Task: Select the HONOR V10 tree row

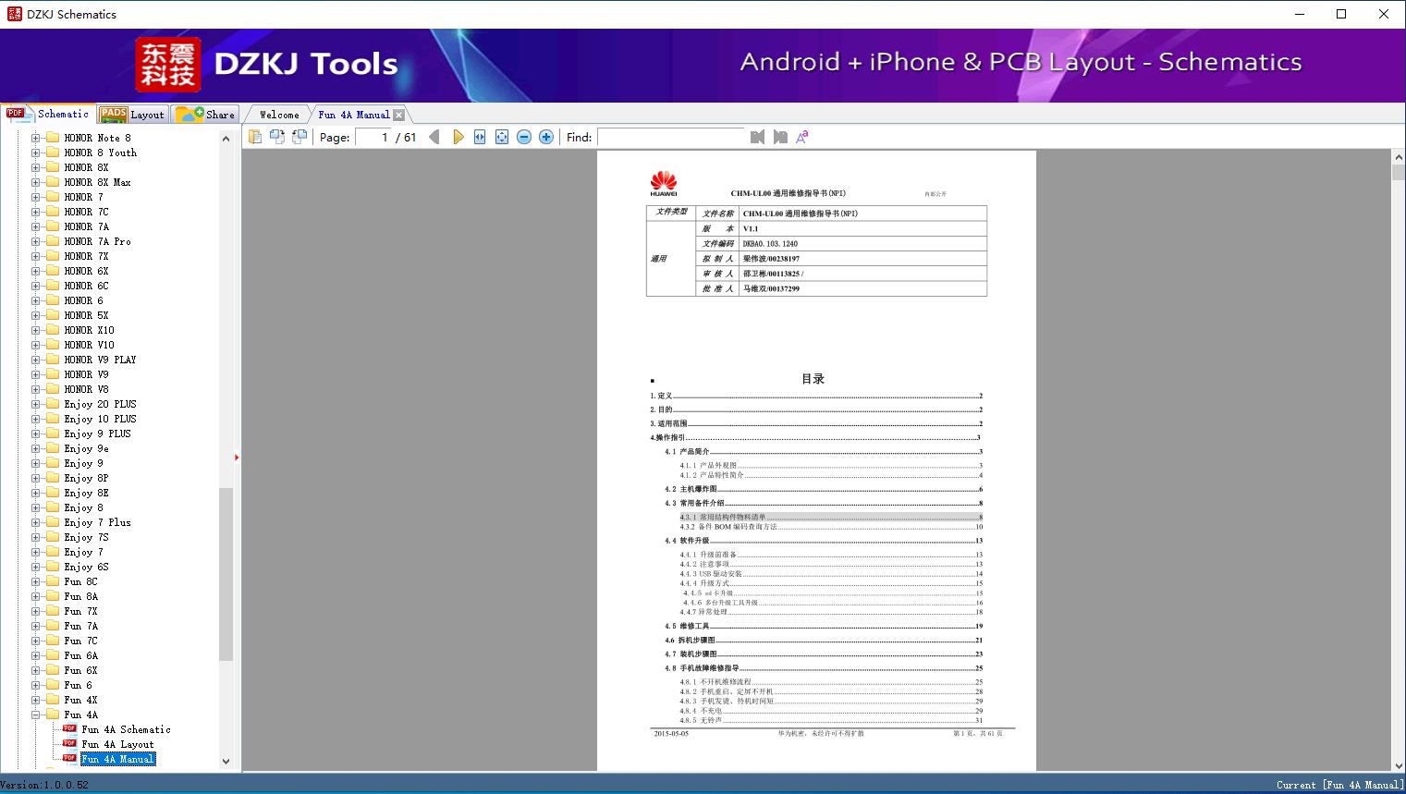Action: click(89, 345)
